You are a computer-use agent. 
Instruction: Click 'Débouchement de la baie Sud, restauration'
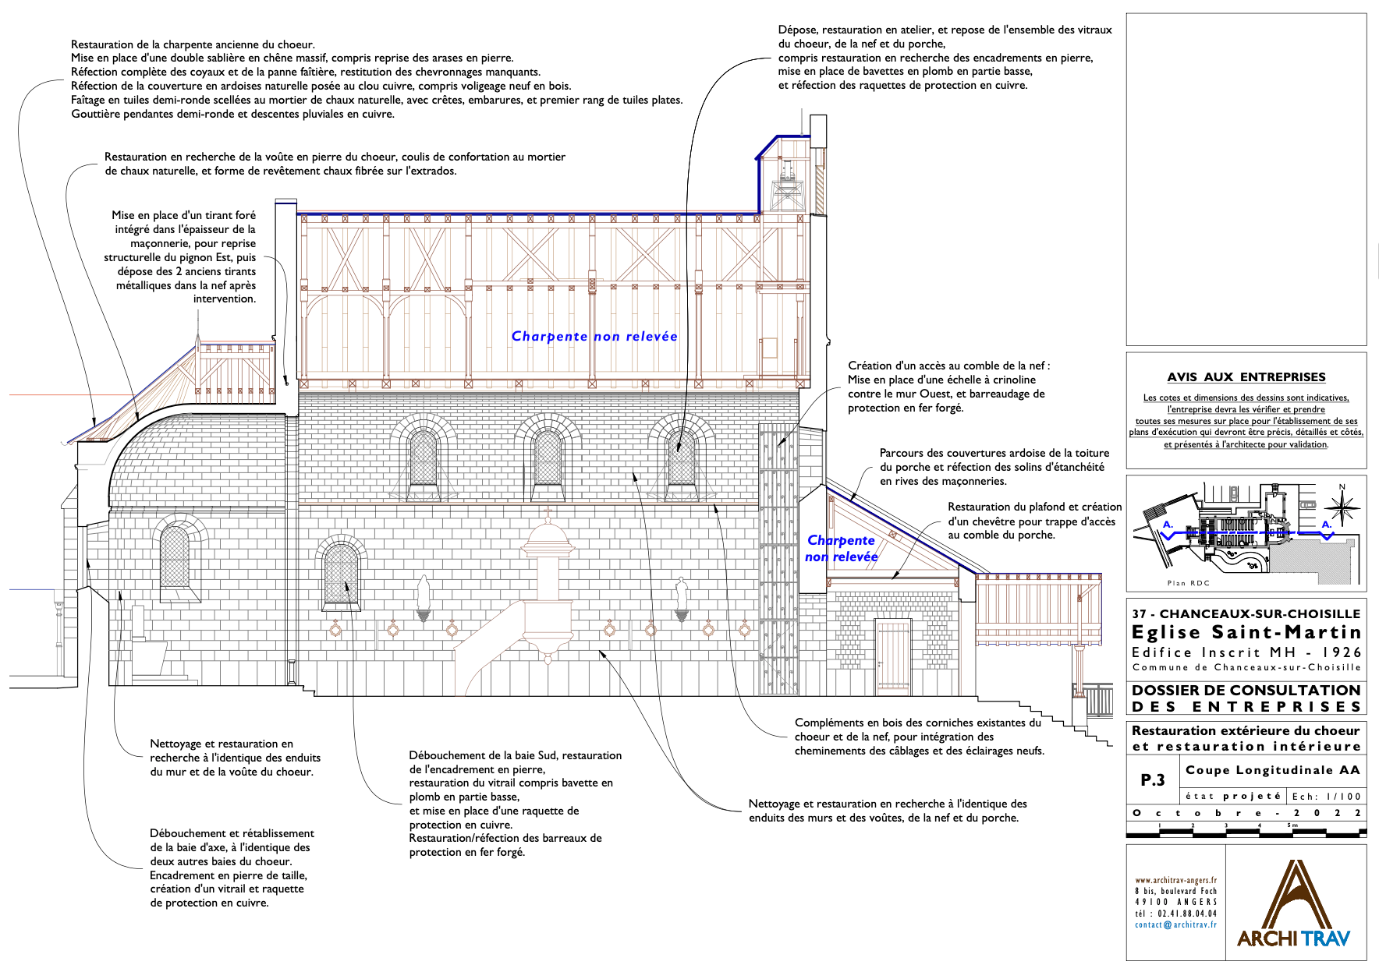click(x=516, y=755)
